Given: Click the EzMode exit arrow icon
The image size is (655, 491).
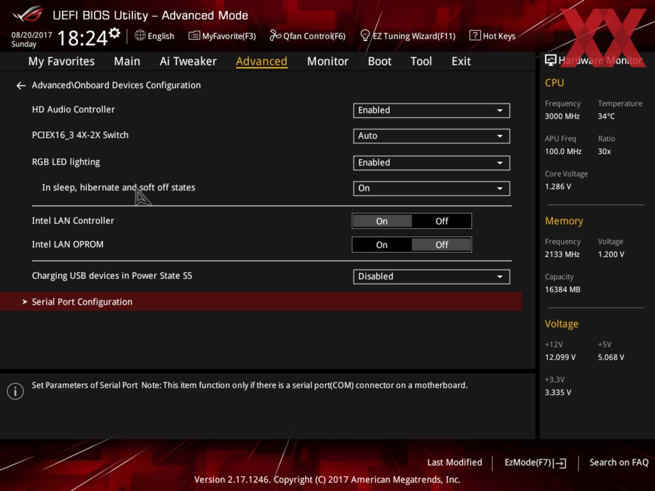Looking at the screenshot, I should pos(560,463).
